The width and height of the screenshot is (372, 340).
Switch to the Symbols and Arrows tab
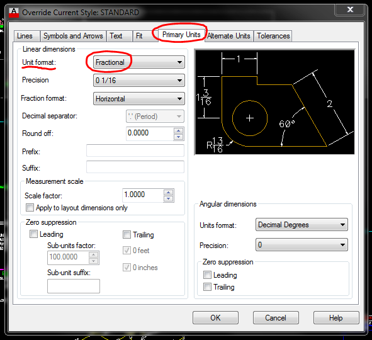pyautogui.click(x=73, y=36)
